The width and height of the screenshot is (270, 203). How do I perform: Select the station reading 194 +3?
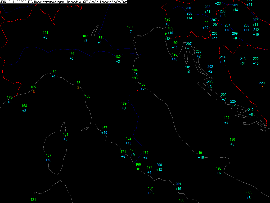45,35
